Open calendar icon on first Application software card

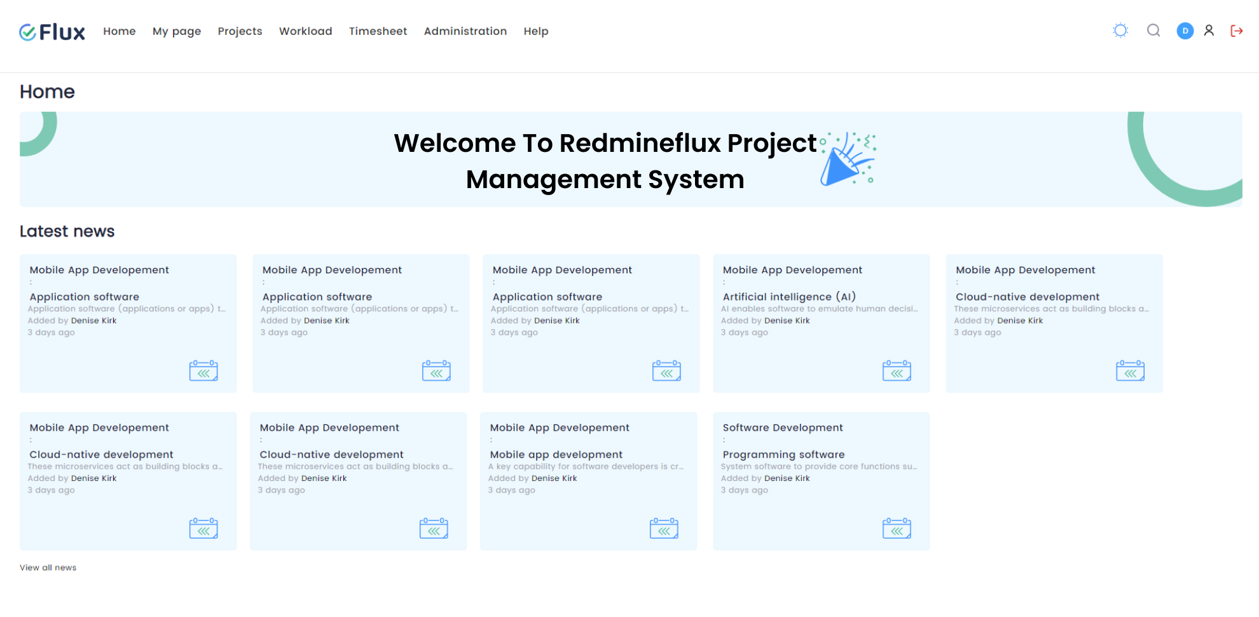(x=203, y=370)
